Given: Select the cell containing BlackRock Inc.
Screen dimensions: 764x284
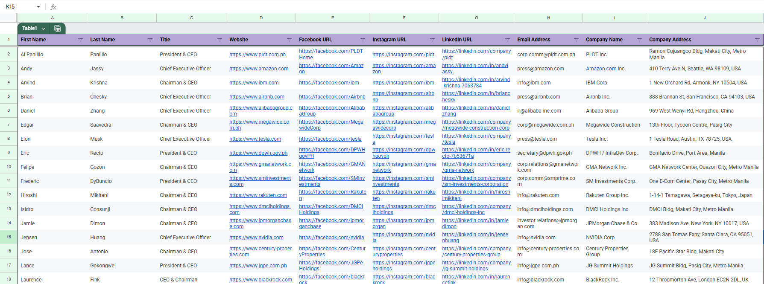Looking at the screenshot, I should pos(614,279).
